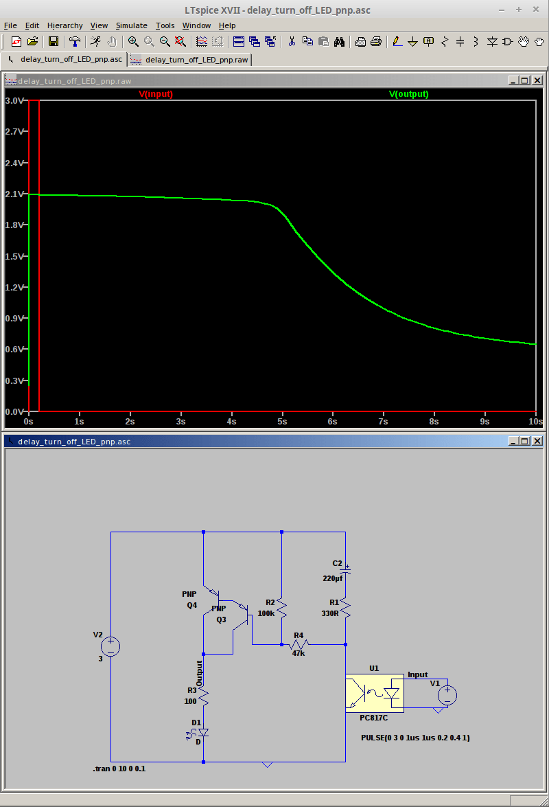Image resolution: width=549 pixels, height=807 pixels.
Task: Click the 100k value of R2
Action: coord(266,613)
